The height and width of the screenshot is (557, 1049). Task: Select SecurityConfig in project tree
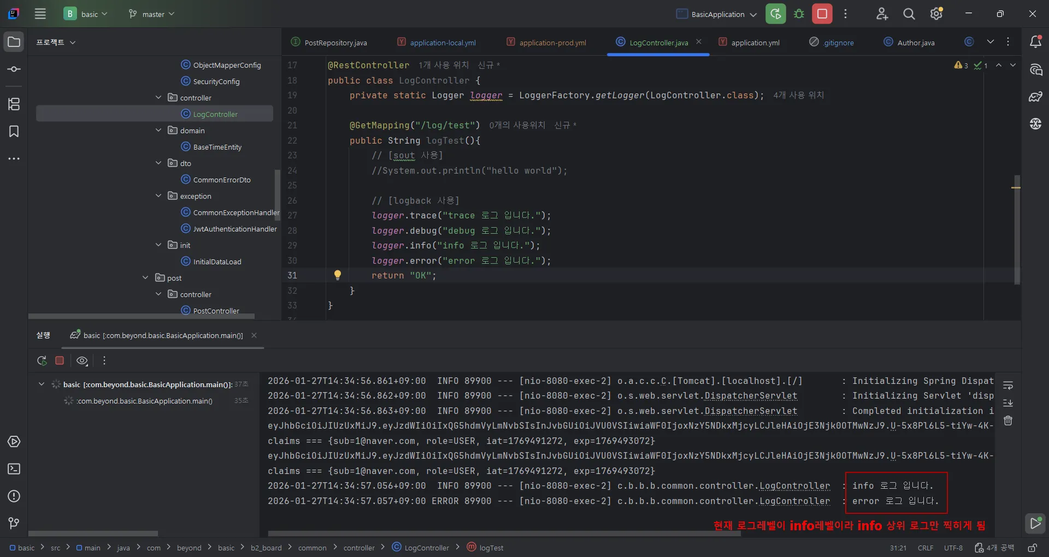(x=210, y=81)
